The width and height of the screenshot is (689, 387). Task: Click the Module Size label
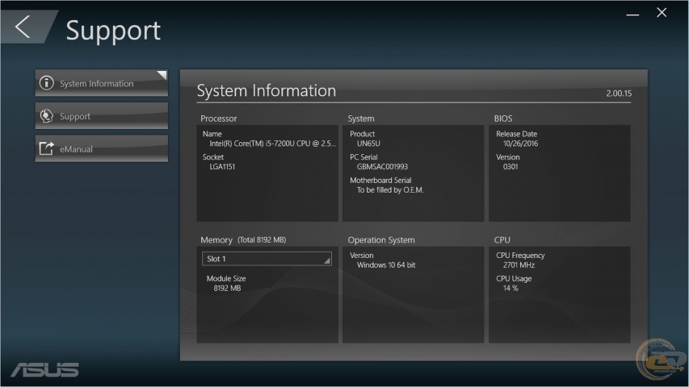pos(226,279)
